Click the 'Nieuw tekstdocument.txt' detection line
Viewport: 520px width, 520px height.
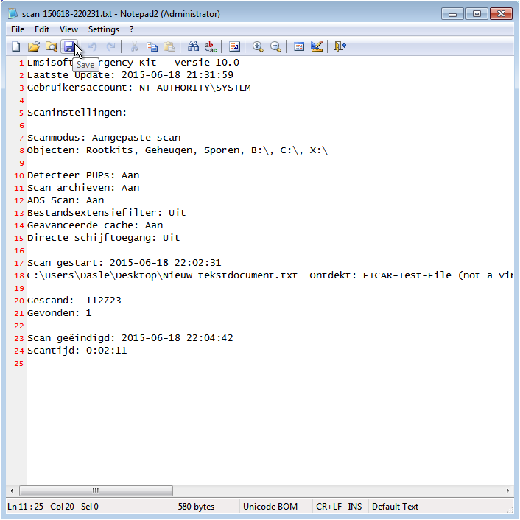point(270,275)
